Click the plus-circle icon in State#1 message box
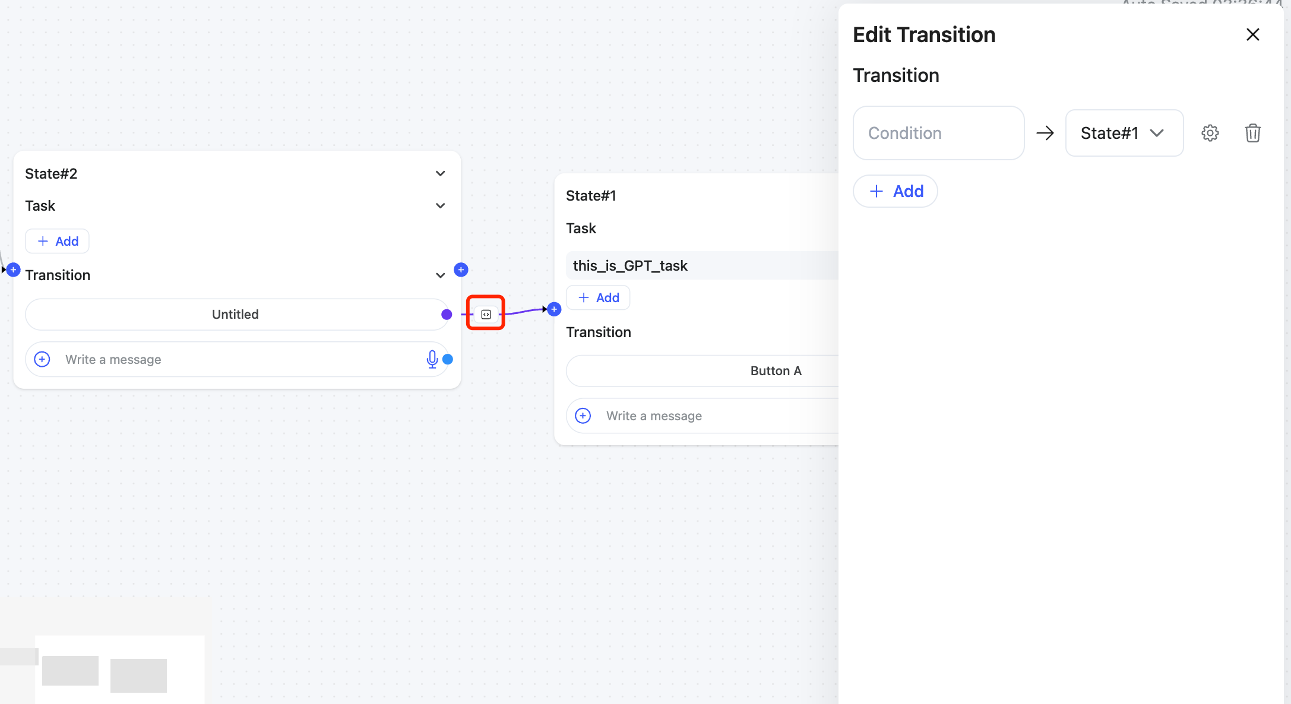The image size is (1291, 704). [x=583, y=416]
